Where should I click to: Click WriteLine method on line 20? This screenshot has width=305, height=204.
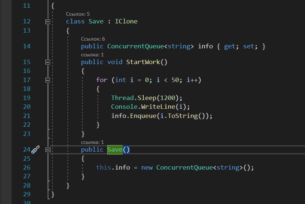pyautogui.click(x=158, y=107)
